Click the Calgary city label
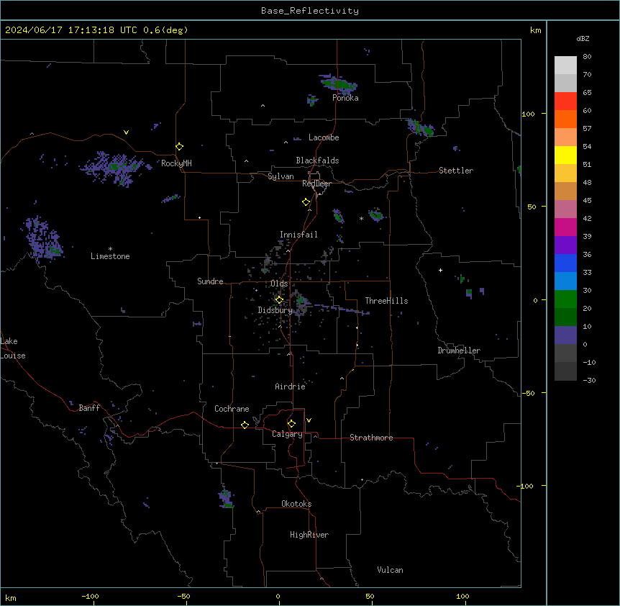The width and height of the screenshot is (620, 606). (287, 434)
